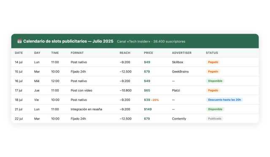Click the ~12.500 reach in 15 jul row
The width and height of the screenshot is (270, 157).
126,72
